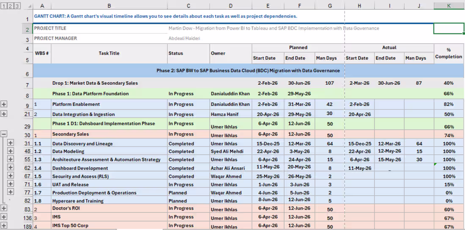Screen dimensions: 465x230
Task: Select column G header
Action: pos(329,6)
